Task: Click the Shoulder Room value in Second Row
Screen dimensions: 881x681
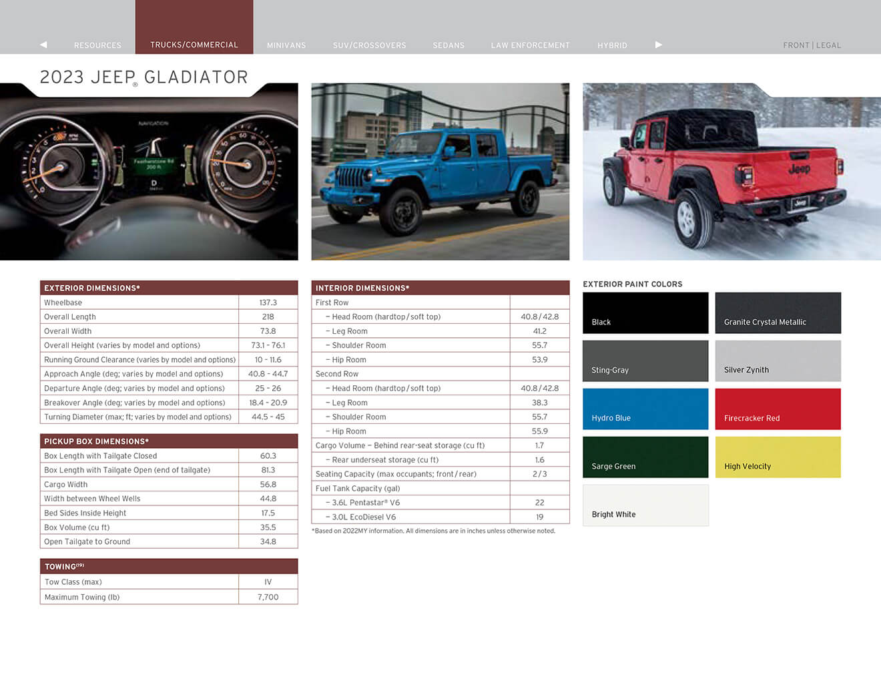Action: (540, 417)
